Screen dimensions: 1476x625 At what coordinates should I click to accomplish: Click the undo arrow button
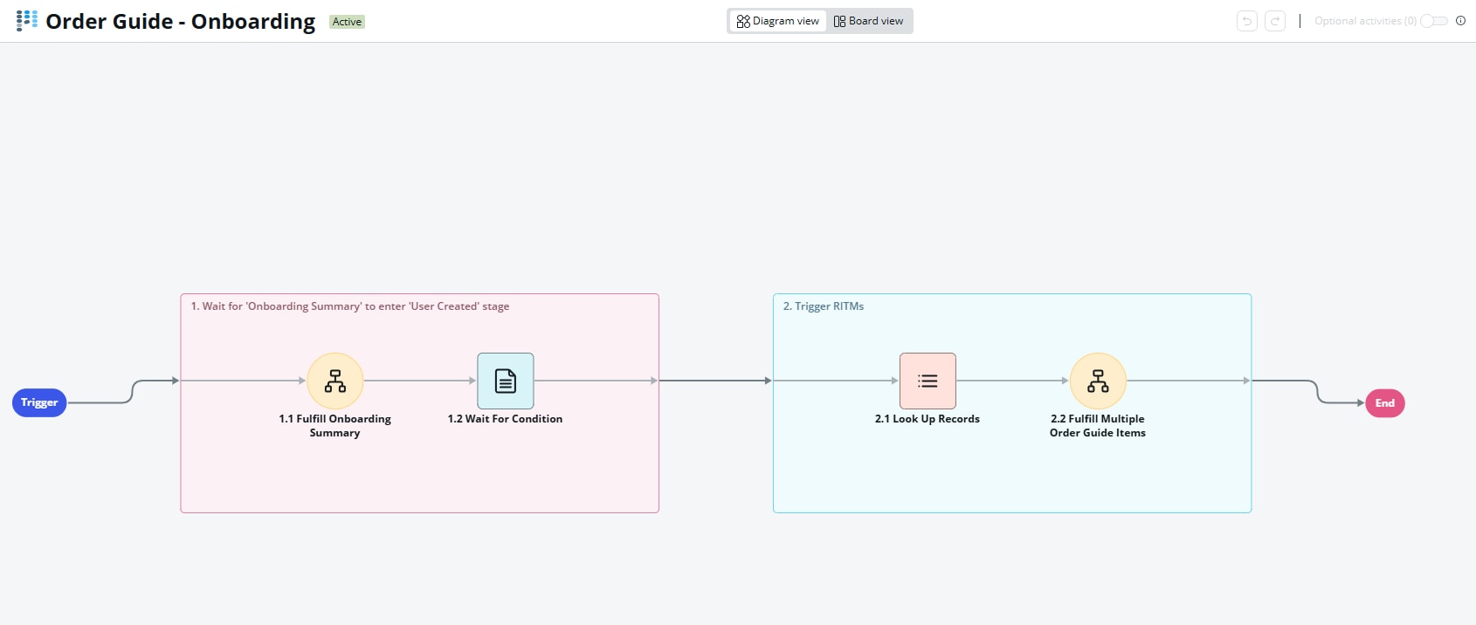(x=1247, y=21)
